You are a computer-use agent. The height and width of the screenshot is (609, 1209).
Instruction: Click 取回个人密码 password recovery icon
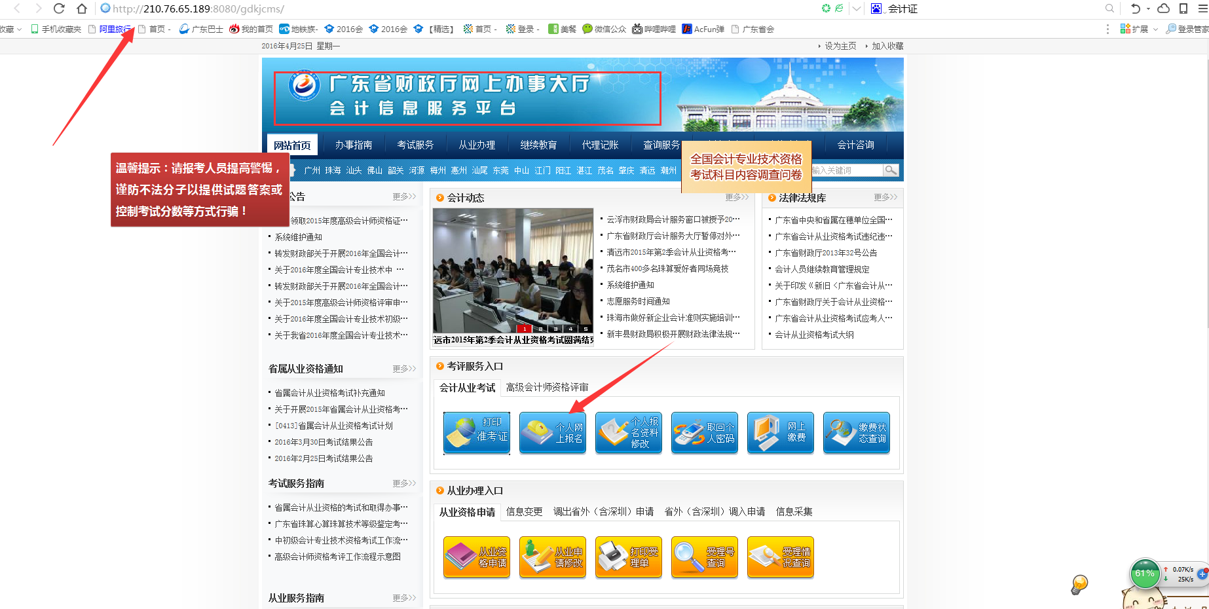point(704,432)
